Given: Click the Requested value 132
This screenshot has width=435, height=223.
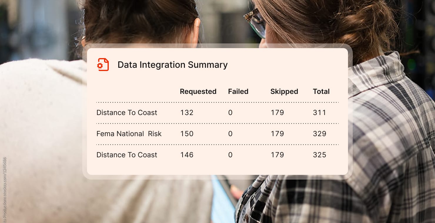Looking at the screenshot, I should tap(187, 113).
